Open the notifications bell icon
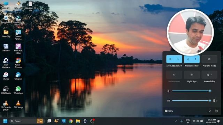The image size is (223, 125). point(218,121)
